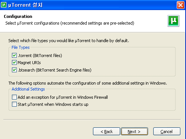Click the 'Add an exception for µTorrent' label

(x=62, y=97)
